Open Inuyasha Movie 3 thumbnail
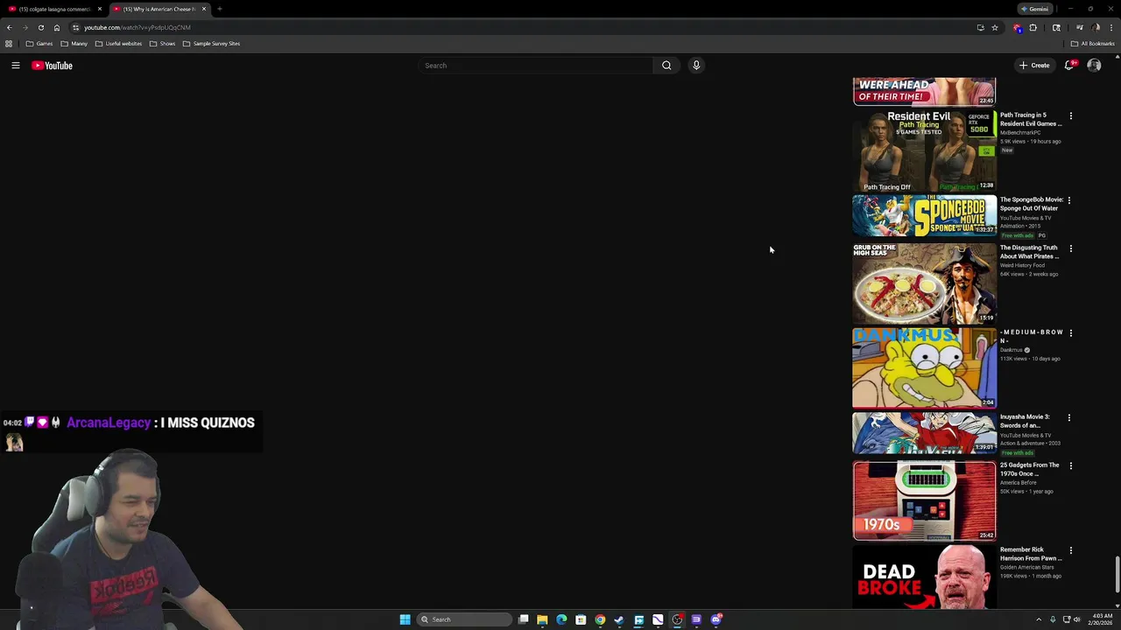The height and width of the screenshot is (630, 1121). 924,433
